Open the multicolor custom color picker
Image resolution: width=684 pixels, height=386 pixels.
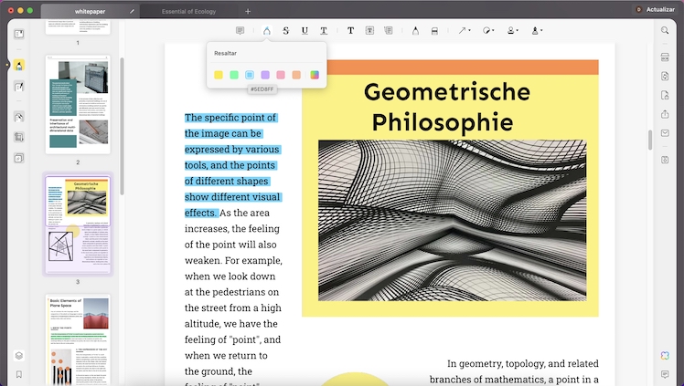(313, 75)
